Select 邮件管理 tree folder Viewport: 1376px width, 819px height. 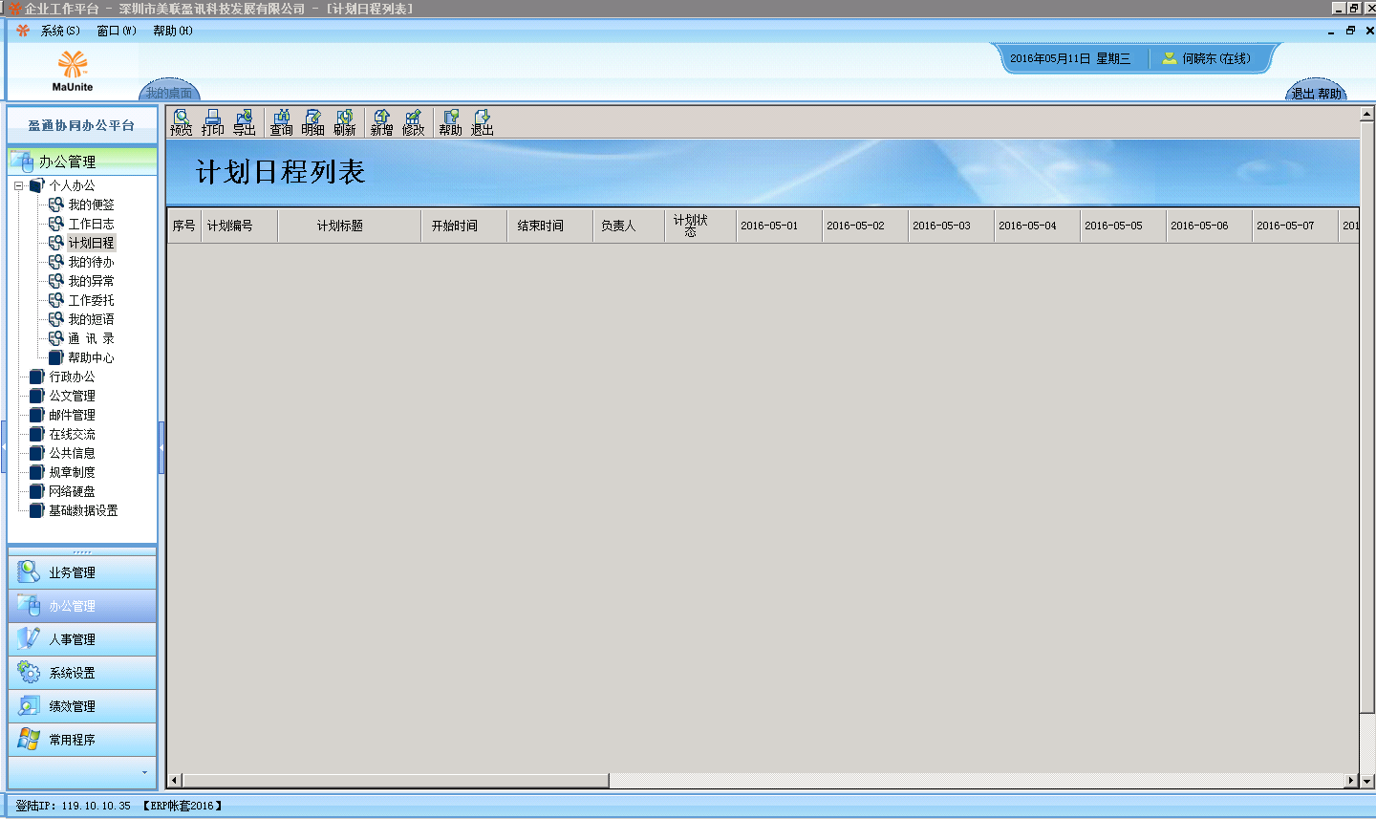pyautogui.click(x=72, y=415)
